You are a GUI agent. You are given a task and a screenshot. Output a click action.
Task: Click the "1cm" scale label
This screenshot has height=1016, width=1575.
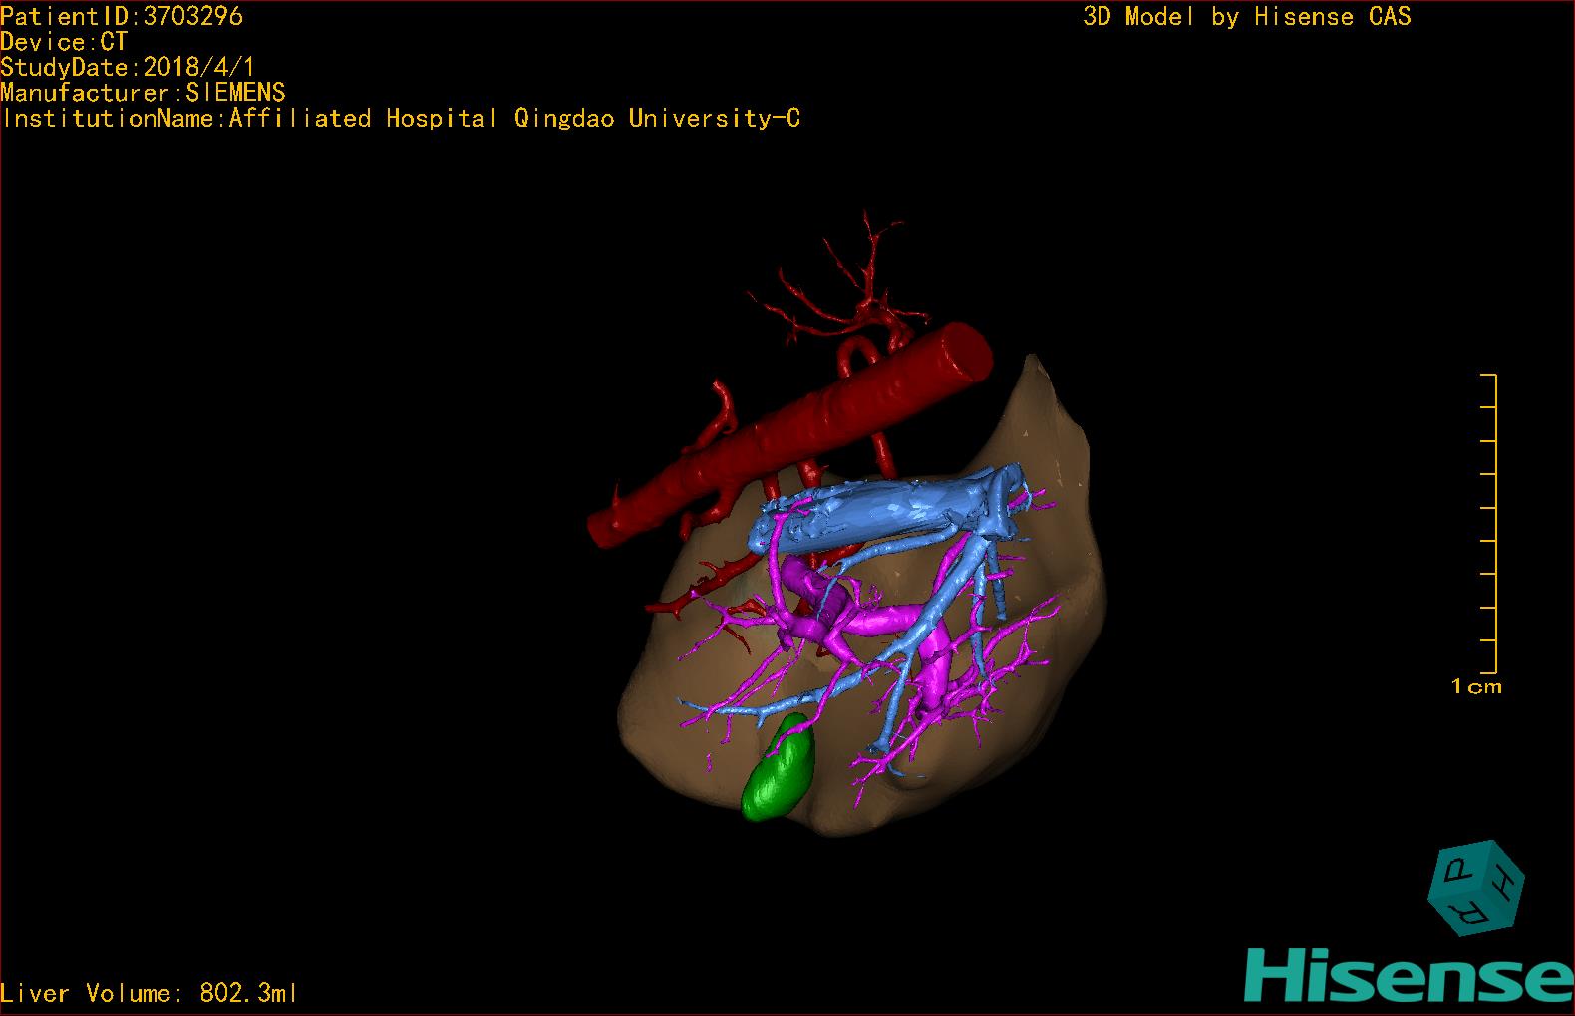pos(1476,686)
